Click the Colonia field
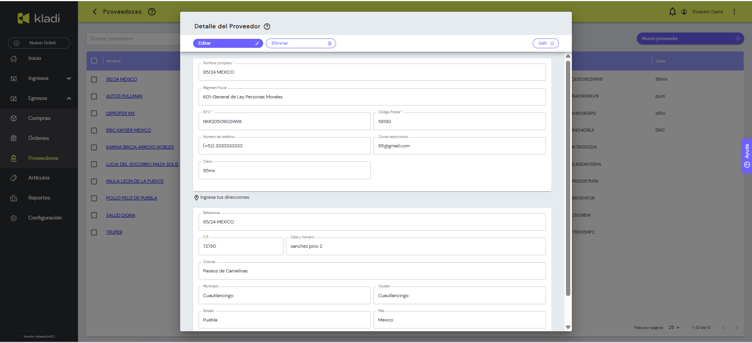752x343 pixels. (x=372, y=271)
